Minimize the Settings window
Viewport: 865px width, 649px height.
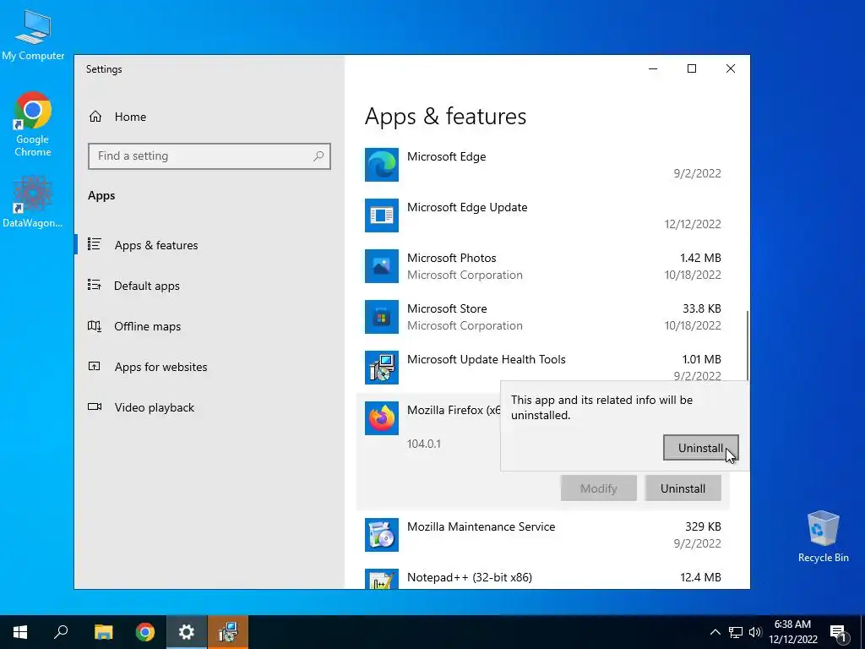(x=653, y=68)
